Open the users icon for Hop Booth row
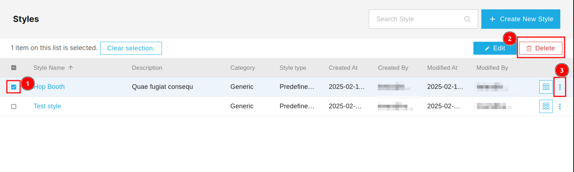The width and height of the screenshot is (574, 172). (x=546, y=87)
